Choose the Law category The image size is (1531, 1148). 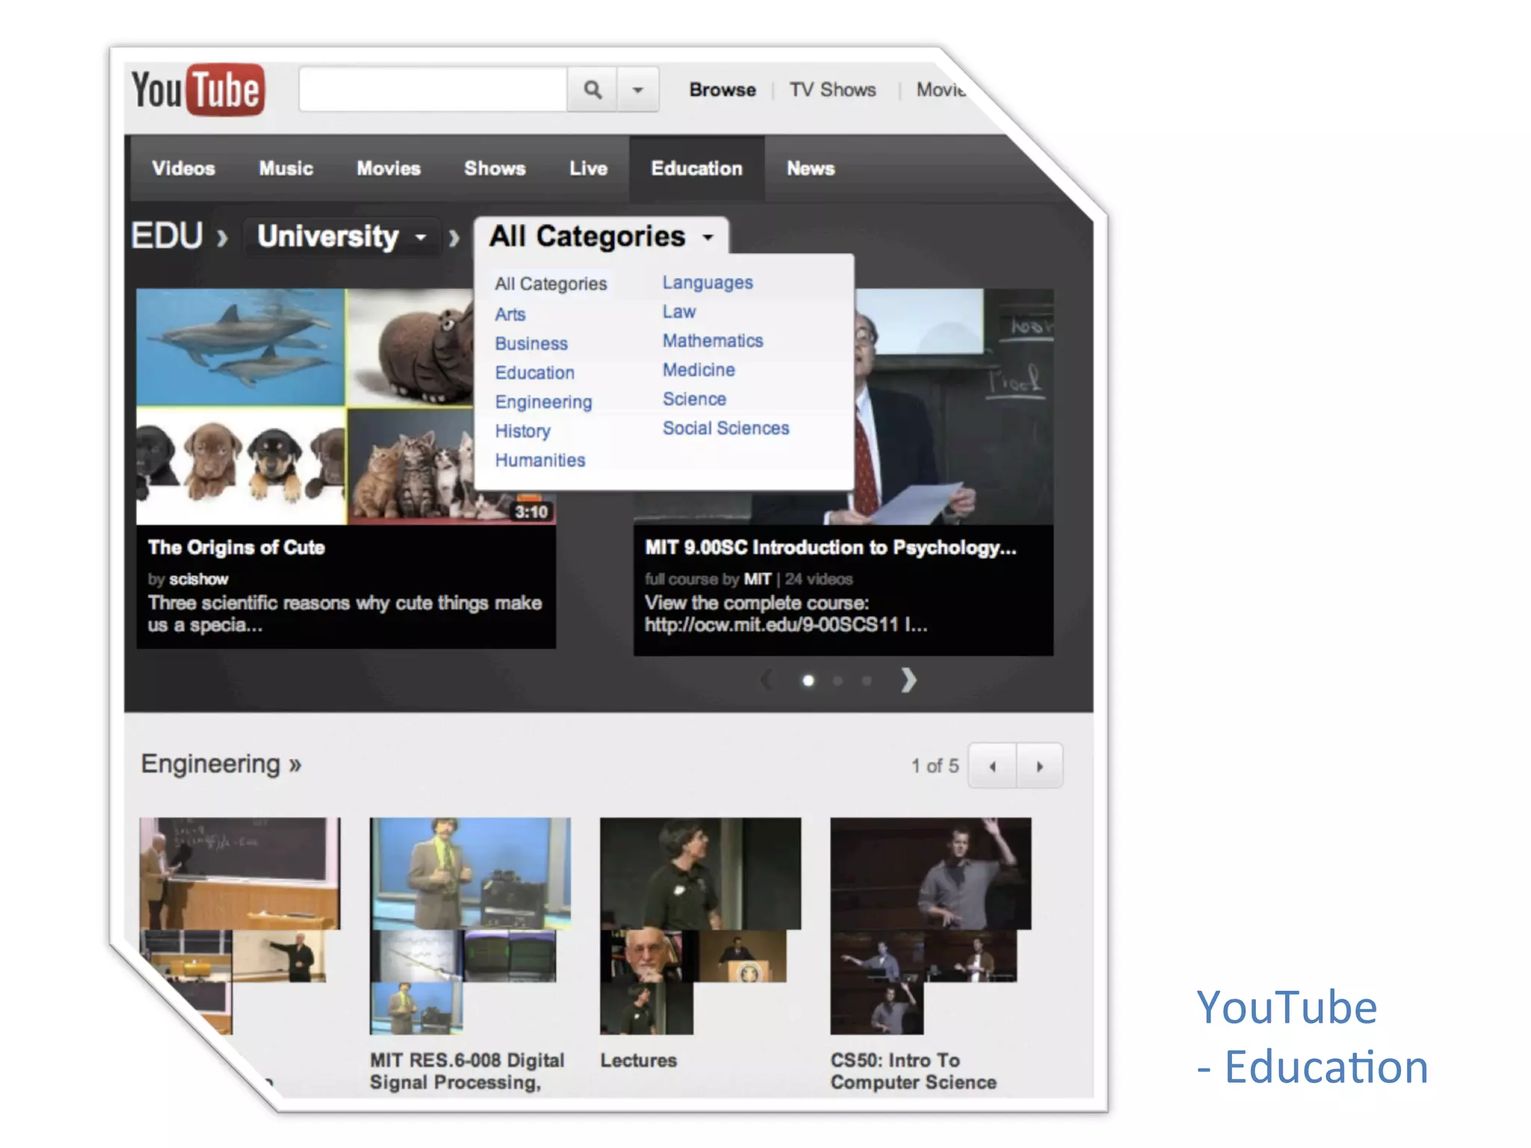(x=679, y=312)
